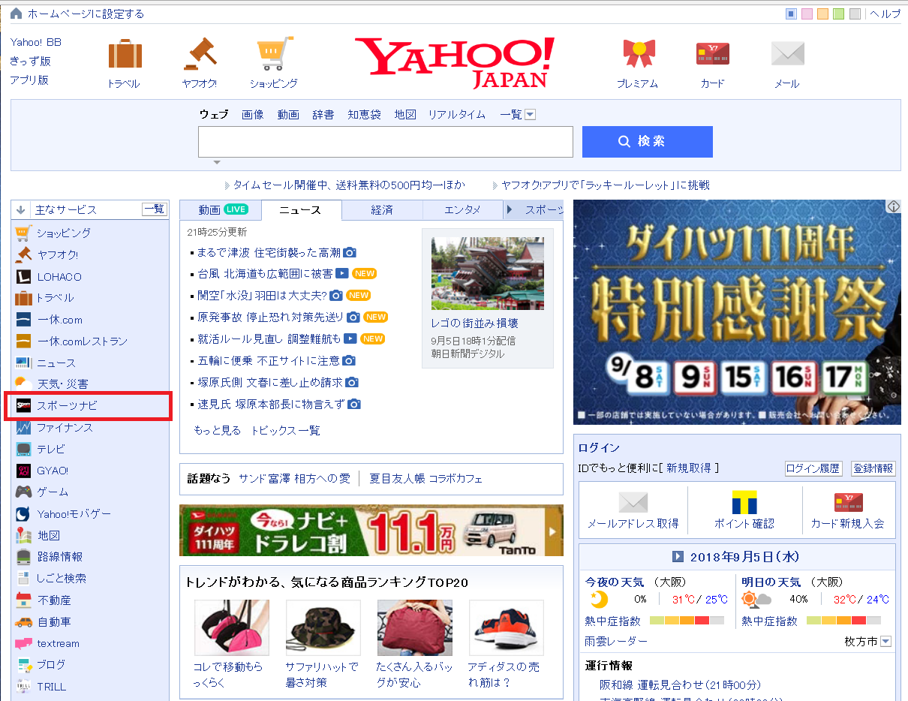The height and width of the screenshot is (701, 908).
Task: Click the GYAO! sidebar icon
Action: pos(23,471)
